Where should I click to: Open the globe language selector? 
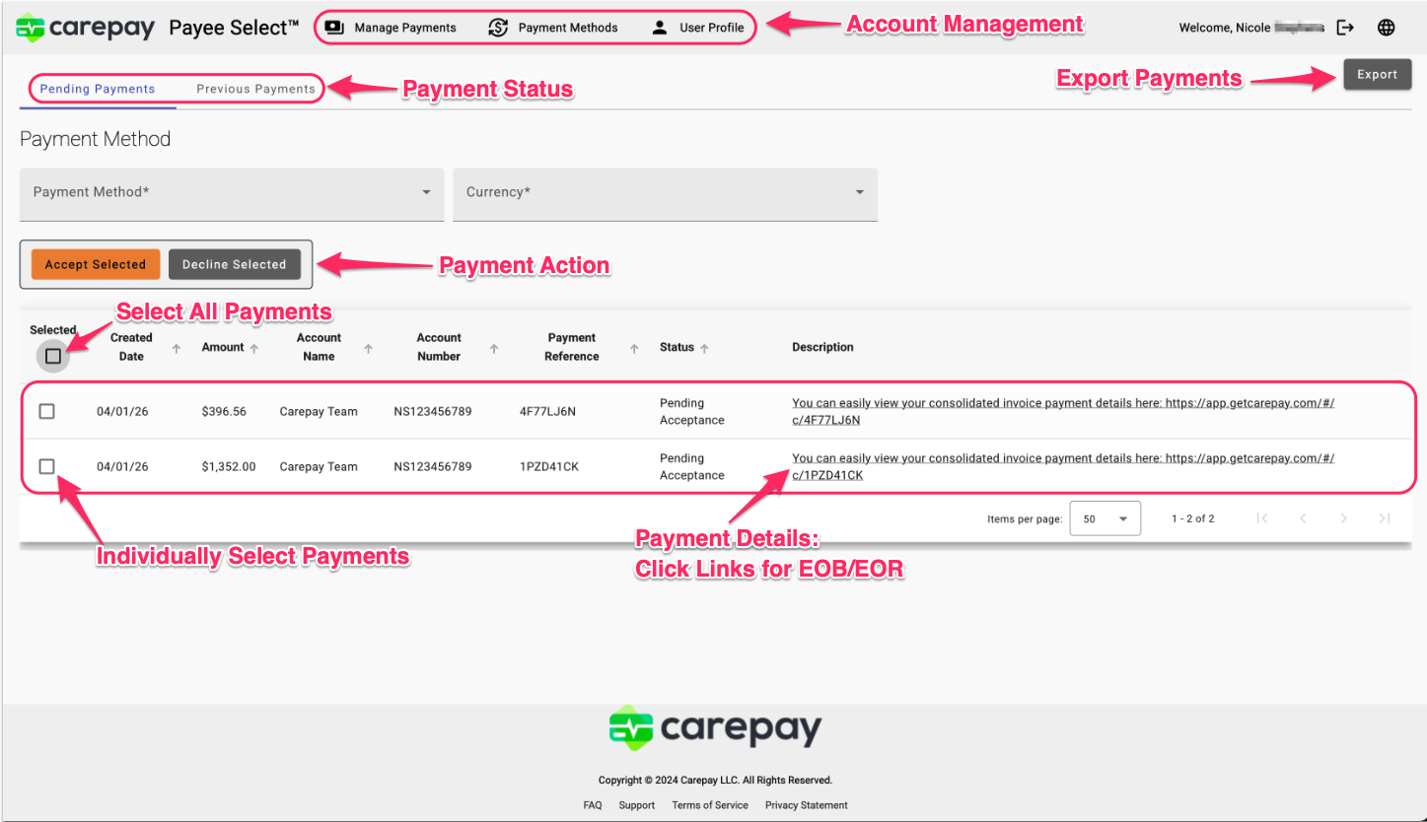(x=1386, y=28)
